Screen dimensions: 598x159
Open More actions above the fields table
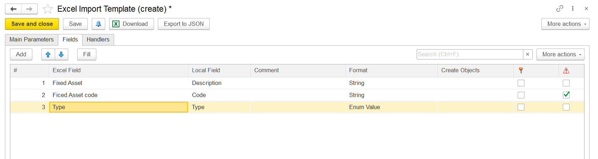560,54
